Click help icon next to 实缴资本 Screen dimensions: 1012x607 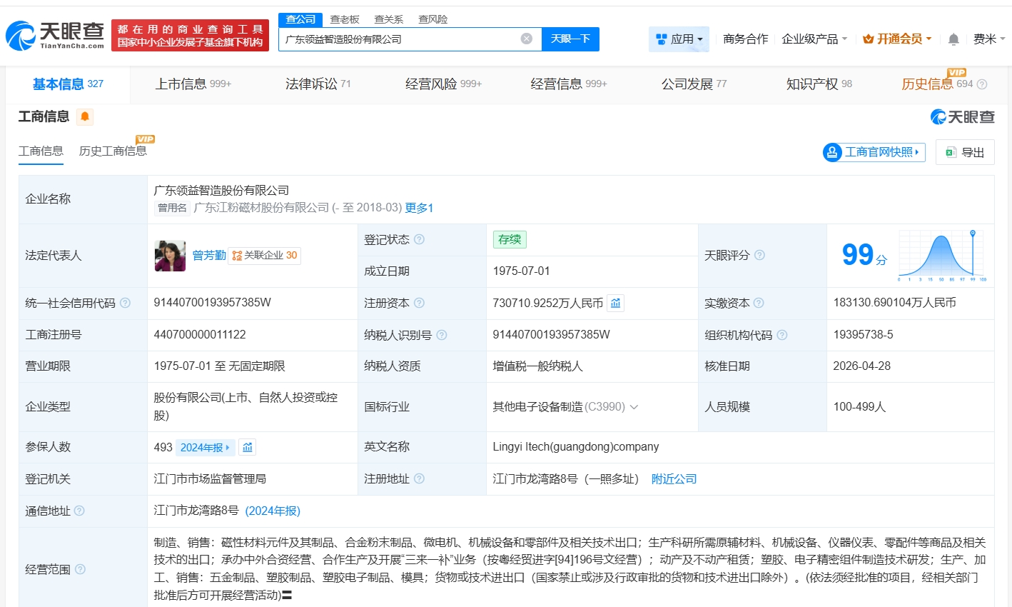pos(759,303)
